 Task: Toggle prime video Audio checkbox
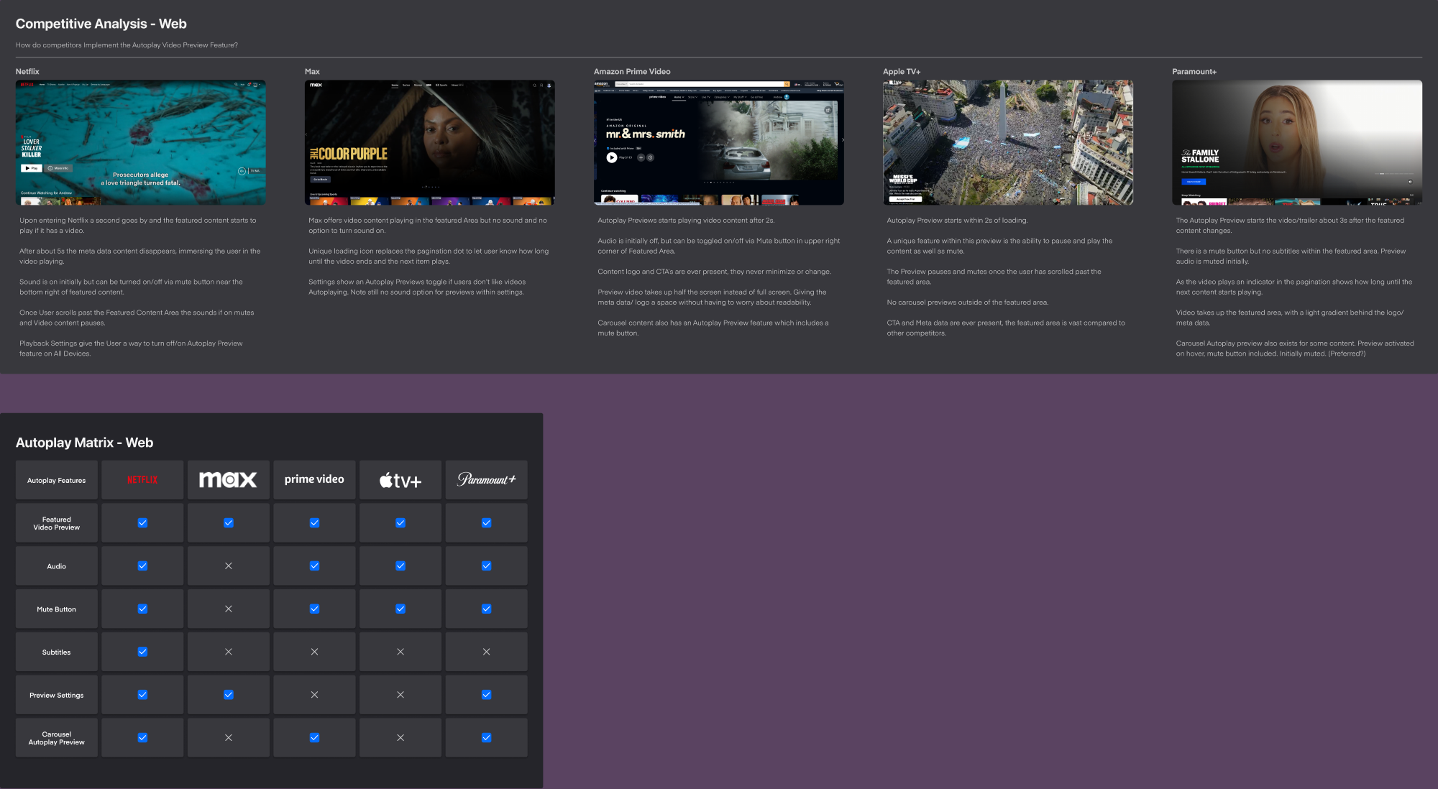coord(314,566)
